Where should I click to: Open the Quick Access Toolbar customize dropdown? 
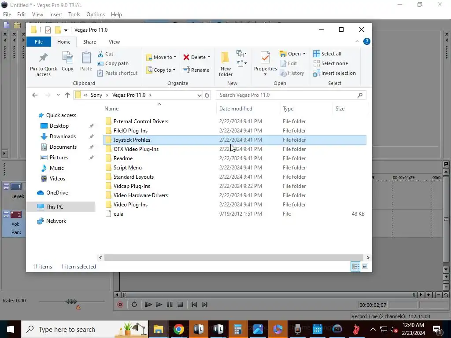tap(66, 30)
